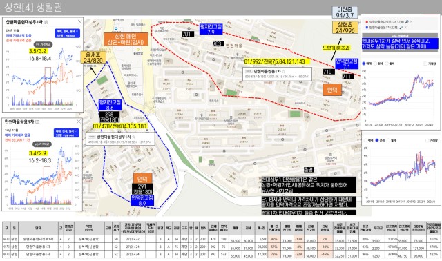Enable 거래량 checkbox on the 매매 price chart
Viewport: 442px width, 261px height.
pos(425,64)
